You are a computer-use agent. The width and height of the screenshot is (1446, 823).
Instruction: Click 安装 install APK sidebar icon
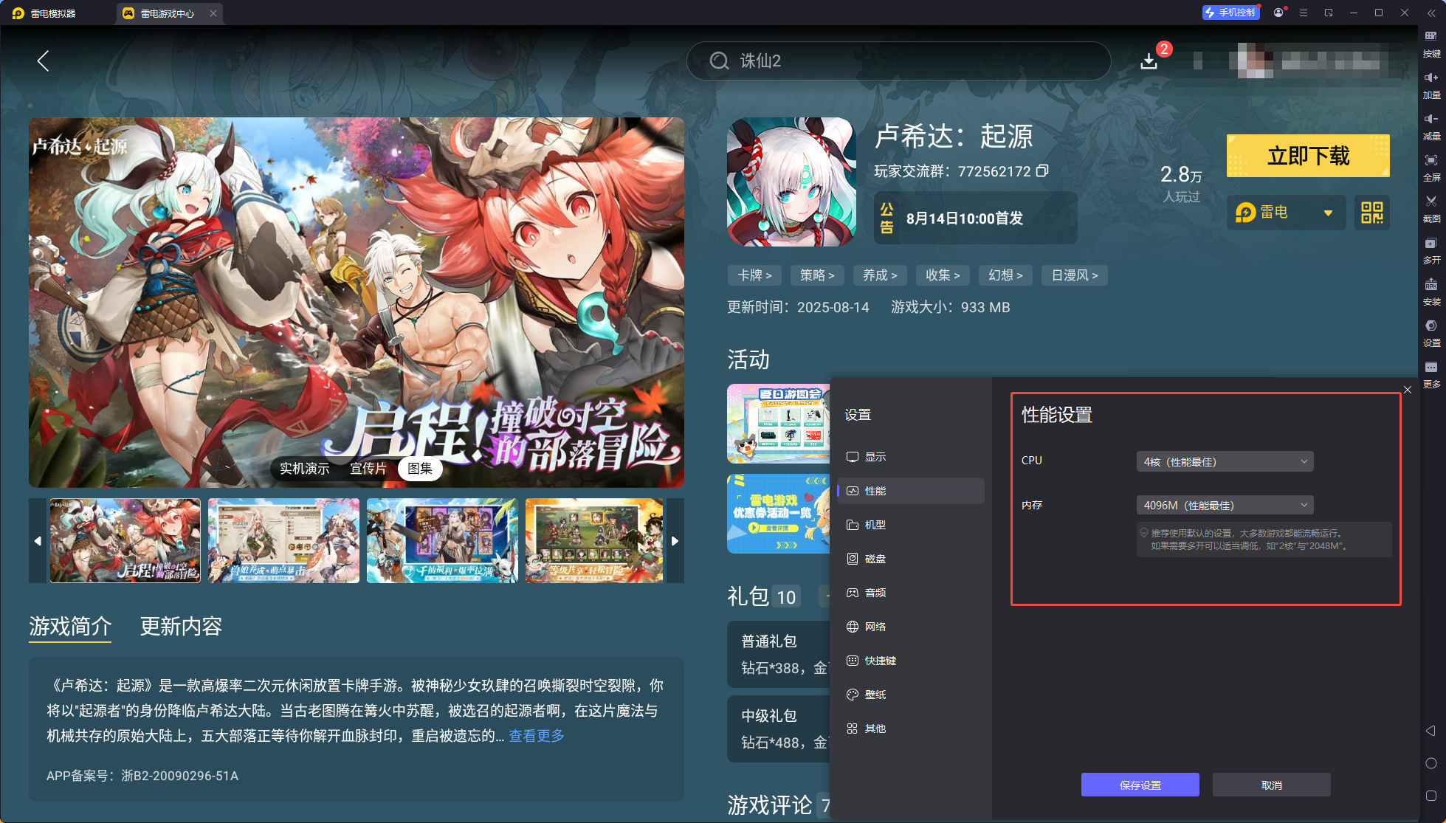[1431, 292]
